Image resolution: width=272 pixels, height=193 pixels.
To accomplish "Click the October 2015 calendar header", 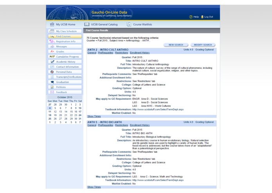I will coord(65,97).
